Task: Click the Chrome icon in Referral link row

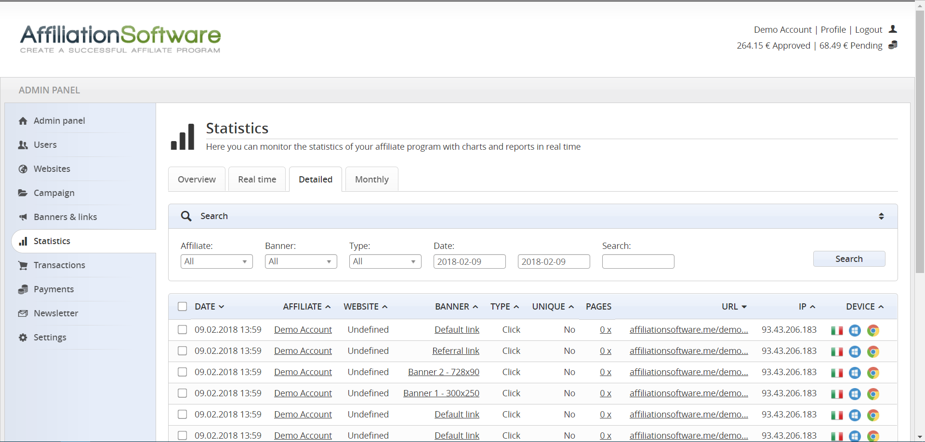Action: (x=873, y=352)
